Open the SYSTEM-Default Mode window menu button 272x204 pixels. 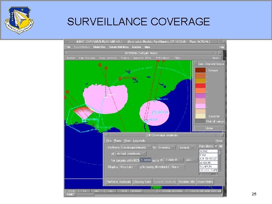[66, 53]
